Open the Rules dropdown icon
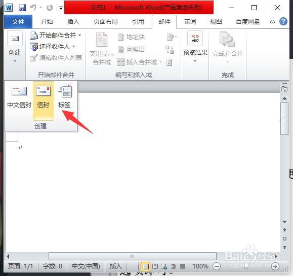The image size is (293, 276). [172, 37]
